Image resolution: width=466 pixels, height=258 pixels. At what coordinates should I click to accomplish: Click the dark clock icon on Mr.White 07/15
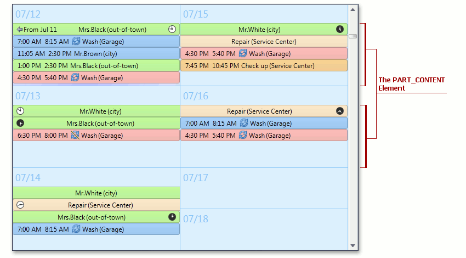(x=340, y=29)
